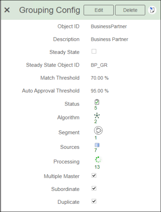Uncheck the Subordinate checkbox
This screenshot has height=212, width=161.
(x=94, y=188)
